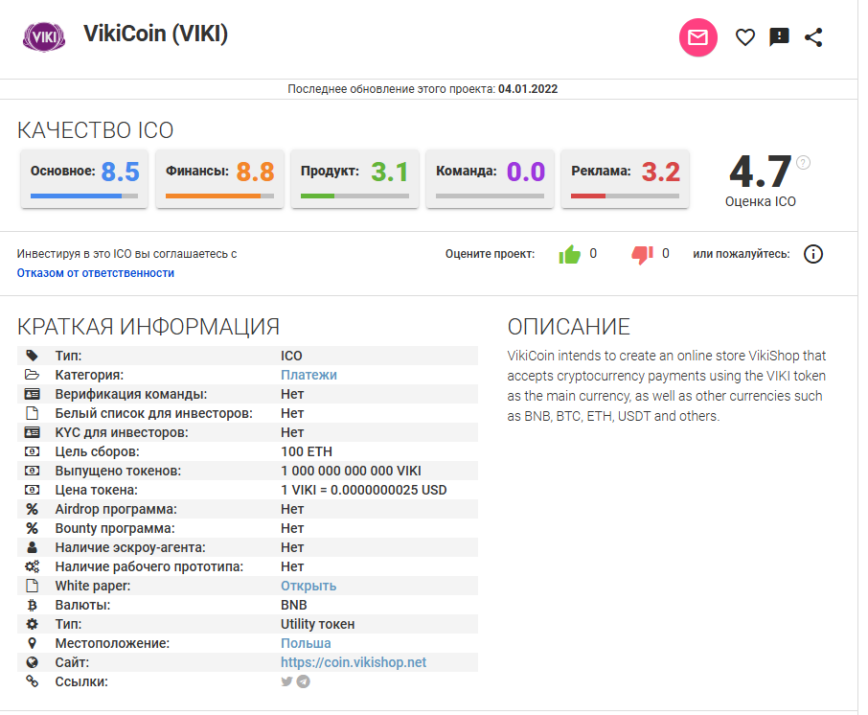The height and width of the screenshot is (715, 868).
Task: Open the Twitter link icon
Action: point(286,681)
